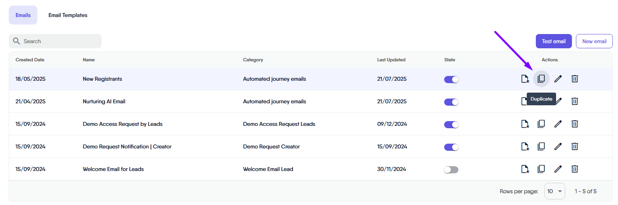
Task: Edit the New Registrants email
Action: click(x=558, y=79)
